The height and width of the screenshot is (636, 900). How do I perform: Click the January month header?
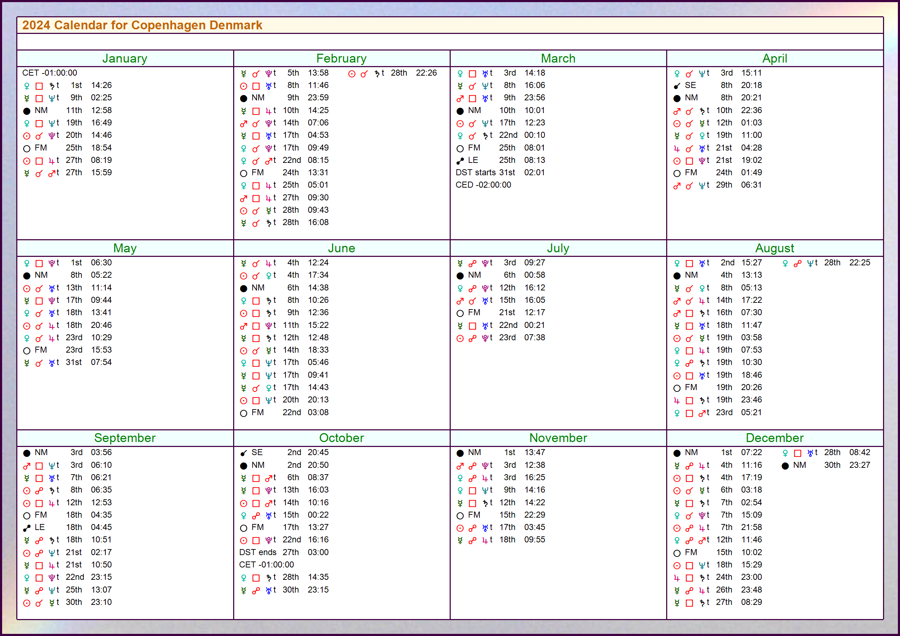pos(125,58)
